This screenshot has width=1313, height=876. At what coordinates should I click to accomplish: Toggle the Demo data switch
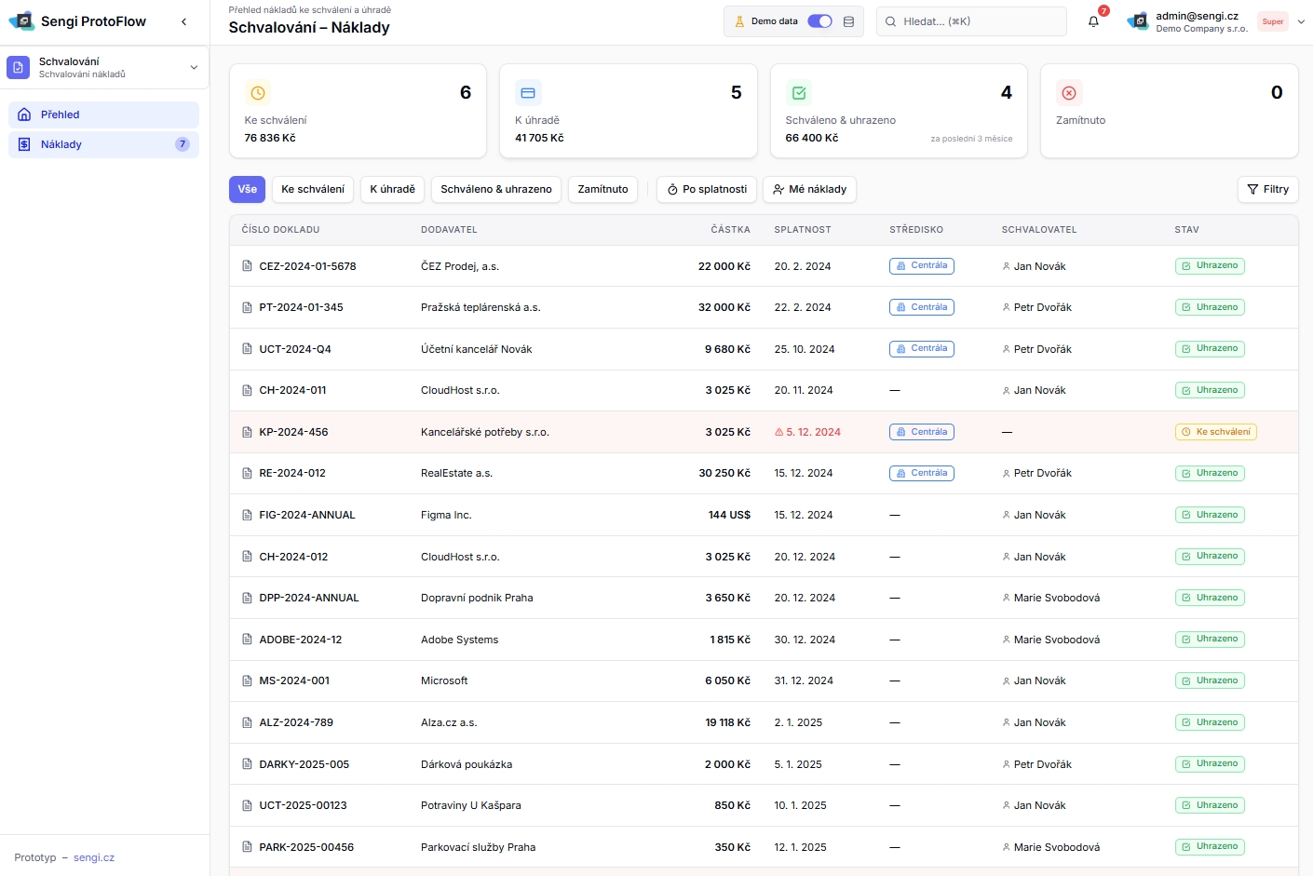(819, 21)
